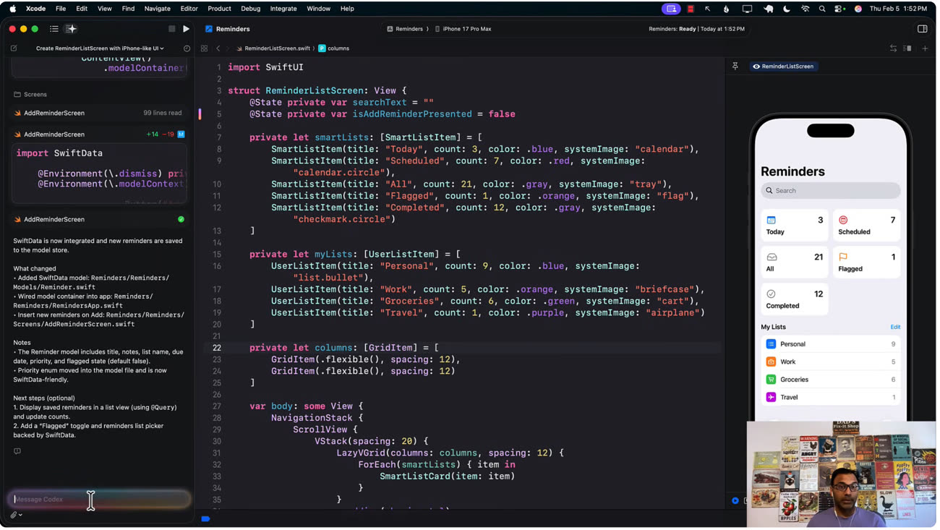Open the attachment paperclip dropdown
The image size is (940, 530).
16,515
